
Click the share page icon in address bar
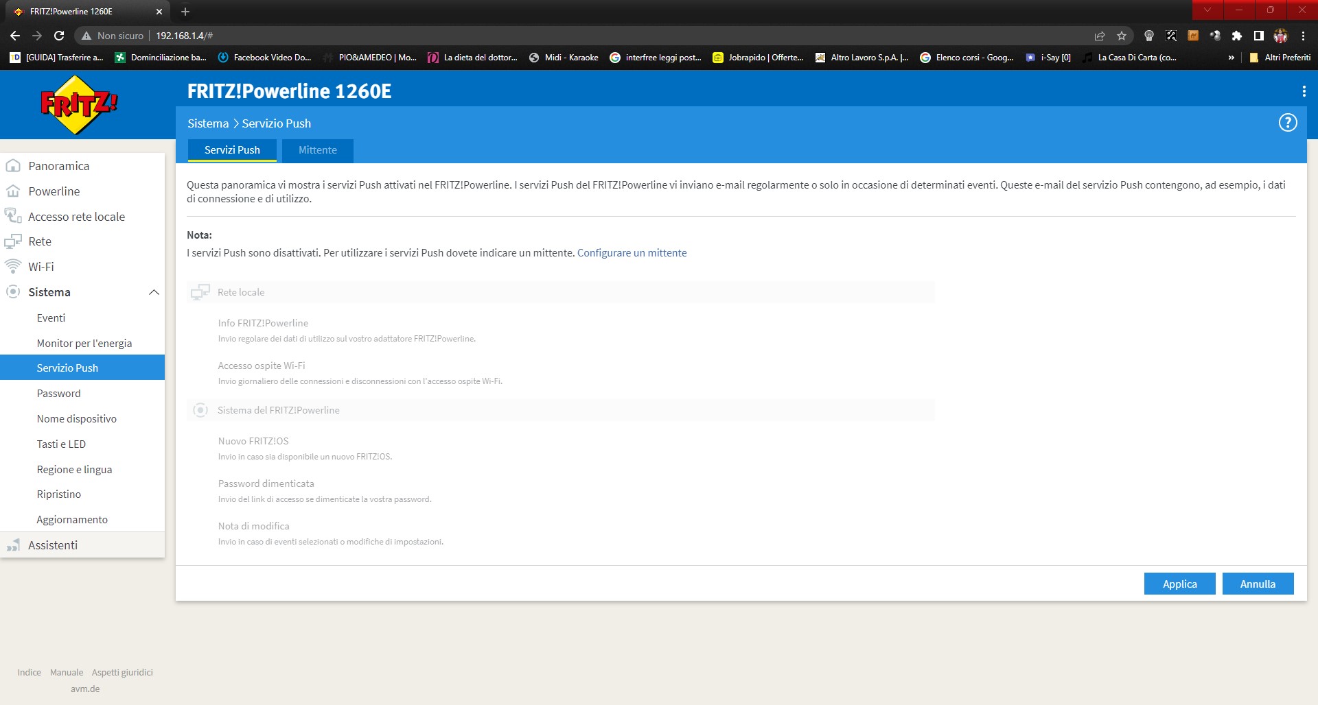(x=1100, y=36)
